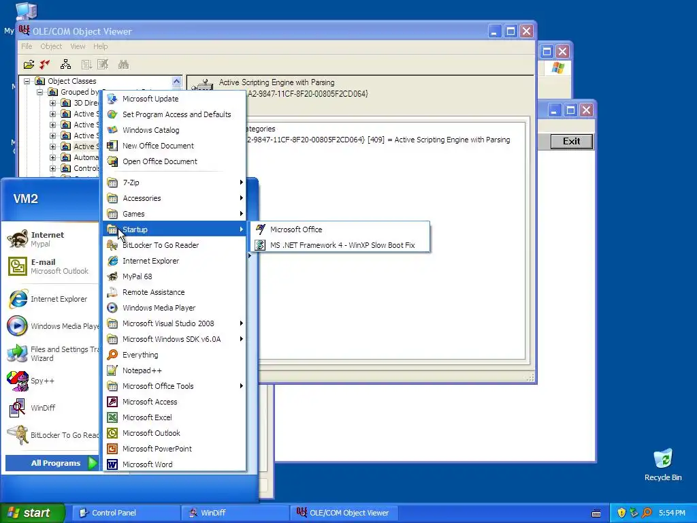697x523 pixels.
Task: Switch to WinDiff taskbar button
Action: pos(235,513)
